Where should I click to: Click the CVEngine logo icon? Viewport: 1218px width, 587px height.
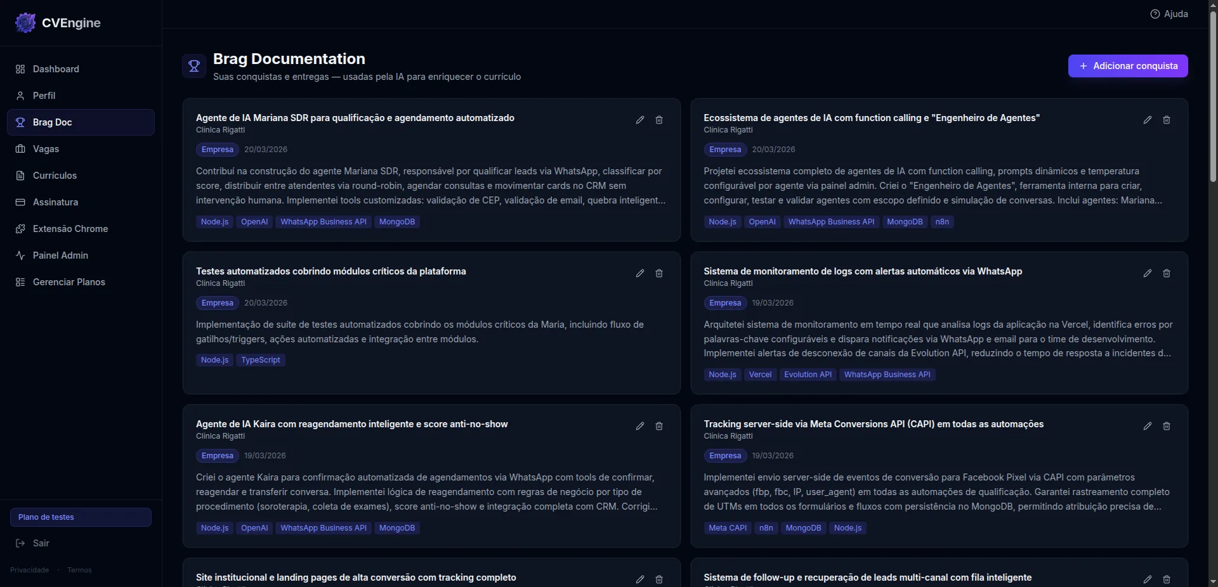pos(25,23)
